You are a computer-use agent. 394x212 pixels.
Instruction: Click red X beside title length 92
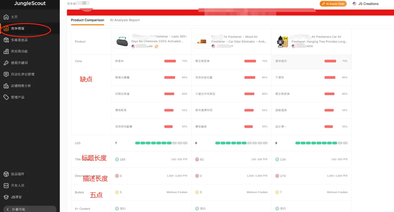click(x=197, y=159)
